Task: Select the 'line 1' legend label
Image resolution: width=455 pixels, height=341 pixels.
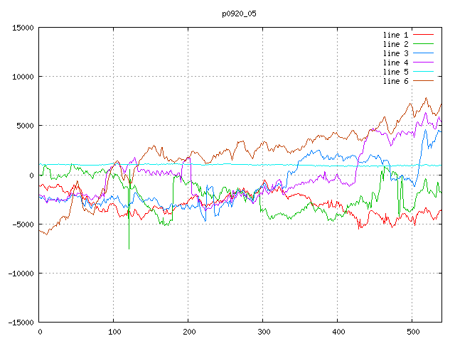Action: click(396, 35)
